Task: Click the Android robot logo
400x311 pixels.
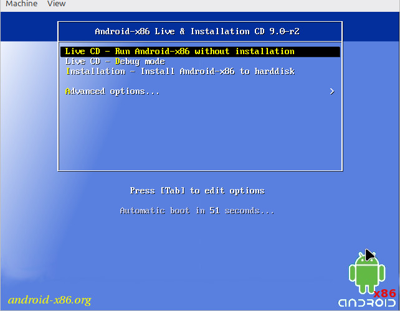Action: click(x=367, y=272)
